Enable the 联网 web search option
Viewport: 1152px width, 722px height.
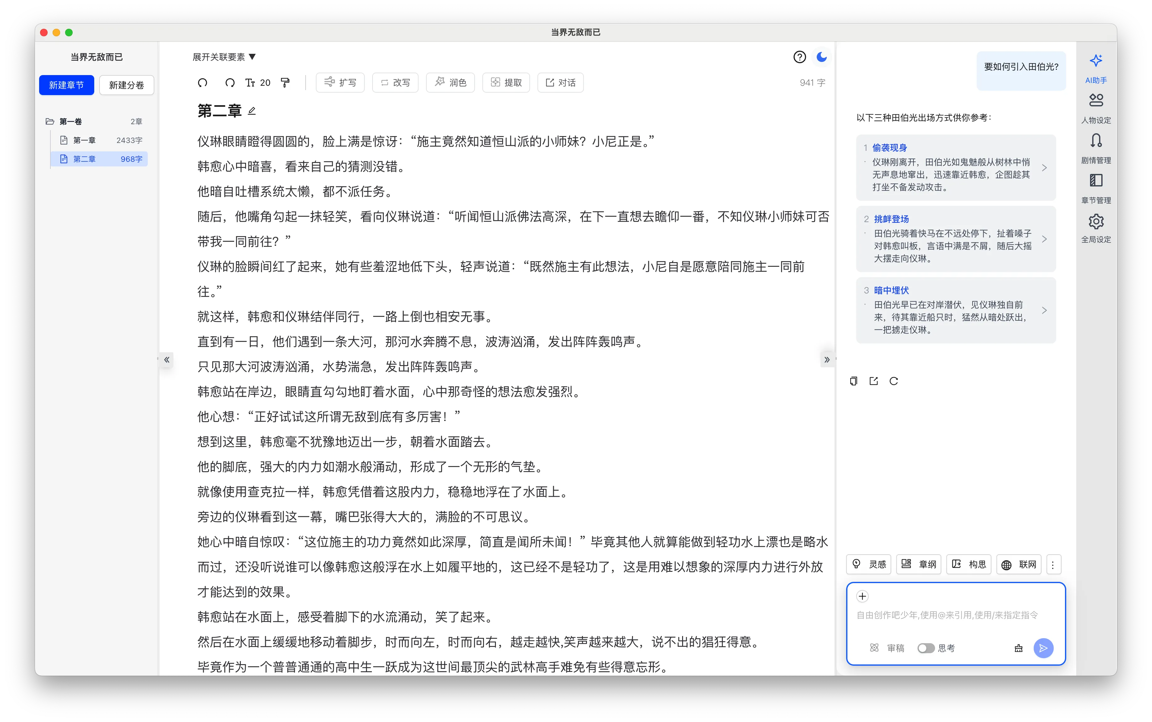click(x=1019, y=564)
